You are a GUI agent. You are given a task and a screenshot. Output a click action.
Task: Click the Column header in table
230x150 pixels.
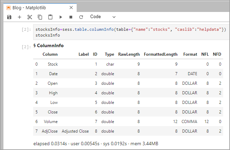point(50,54)
